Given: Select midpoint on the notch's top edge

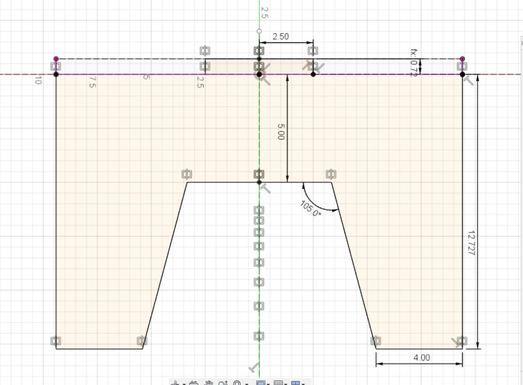Looking at the screenshot, I should coord(259,182).
